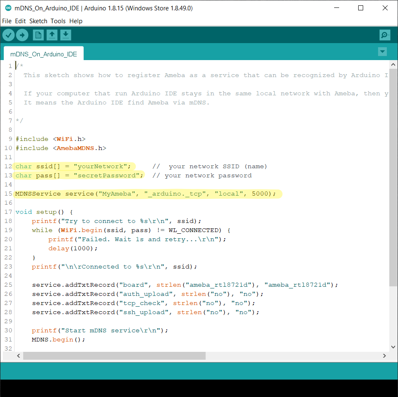Click comment "your network SSID (name)"

point(218,167)
